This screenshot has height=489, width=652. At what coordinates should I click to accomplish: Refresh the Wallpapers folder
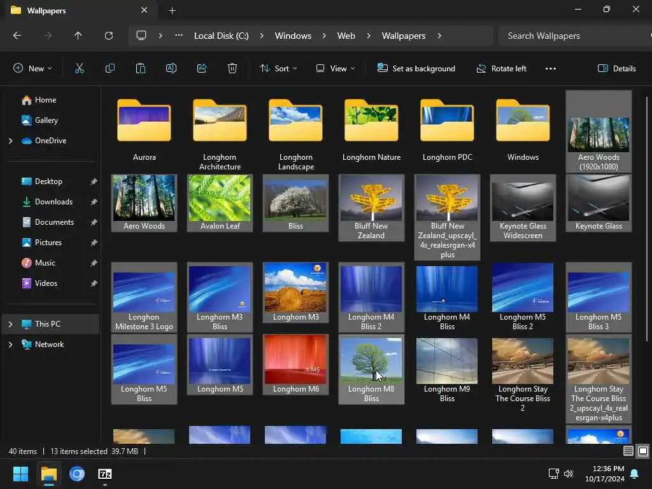tap(108, 36)
